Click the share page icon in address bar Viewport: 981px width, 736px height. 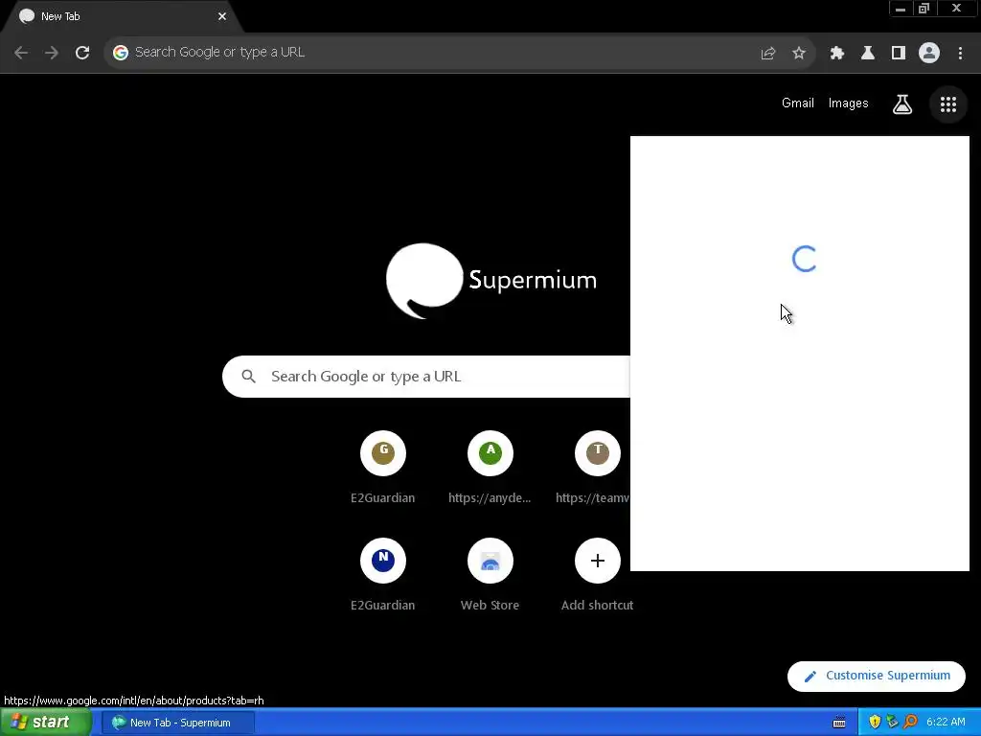(x=767, y=53)
